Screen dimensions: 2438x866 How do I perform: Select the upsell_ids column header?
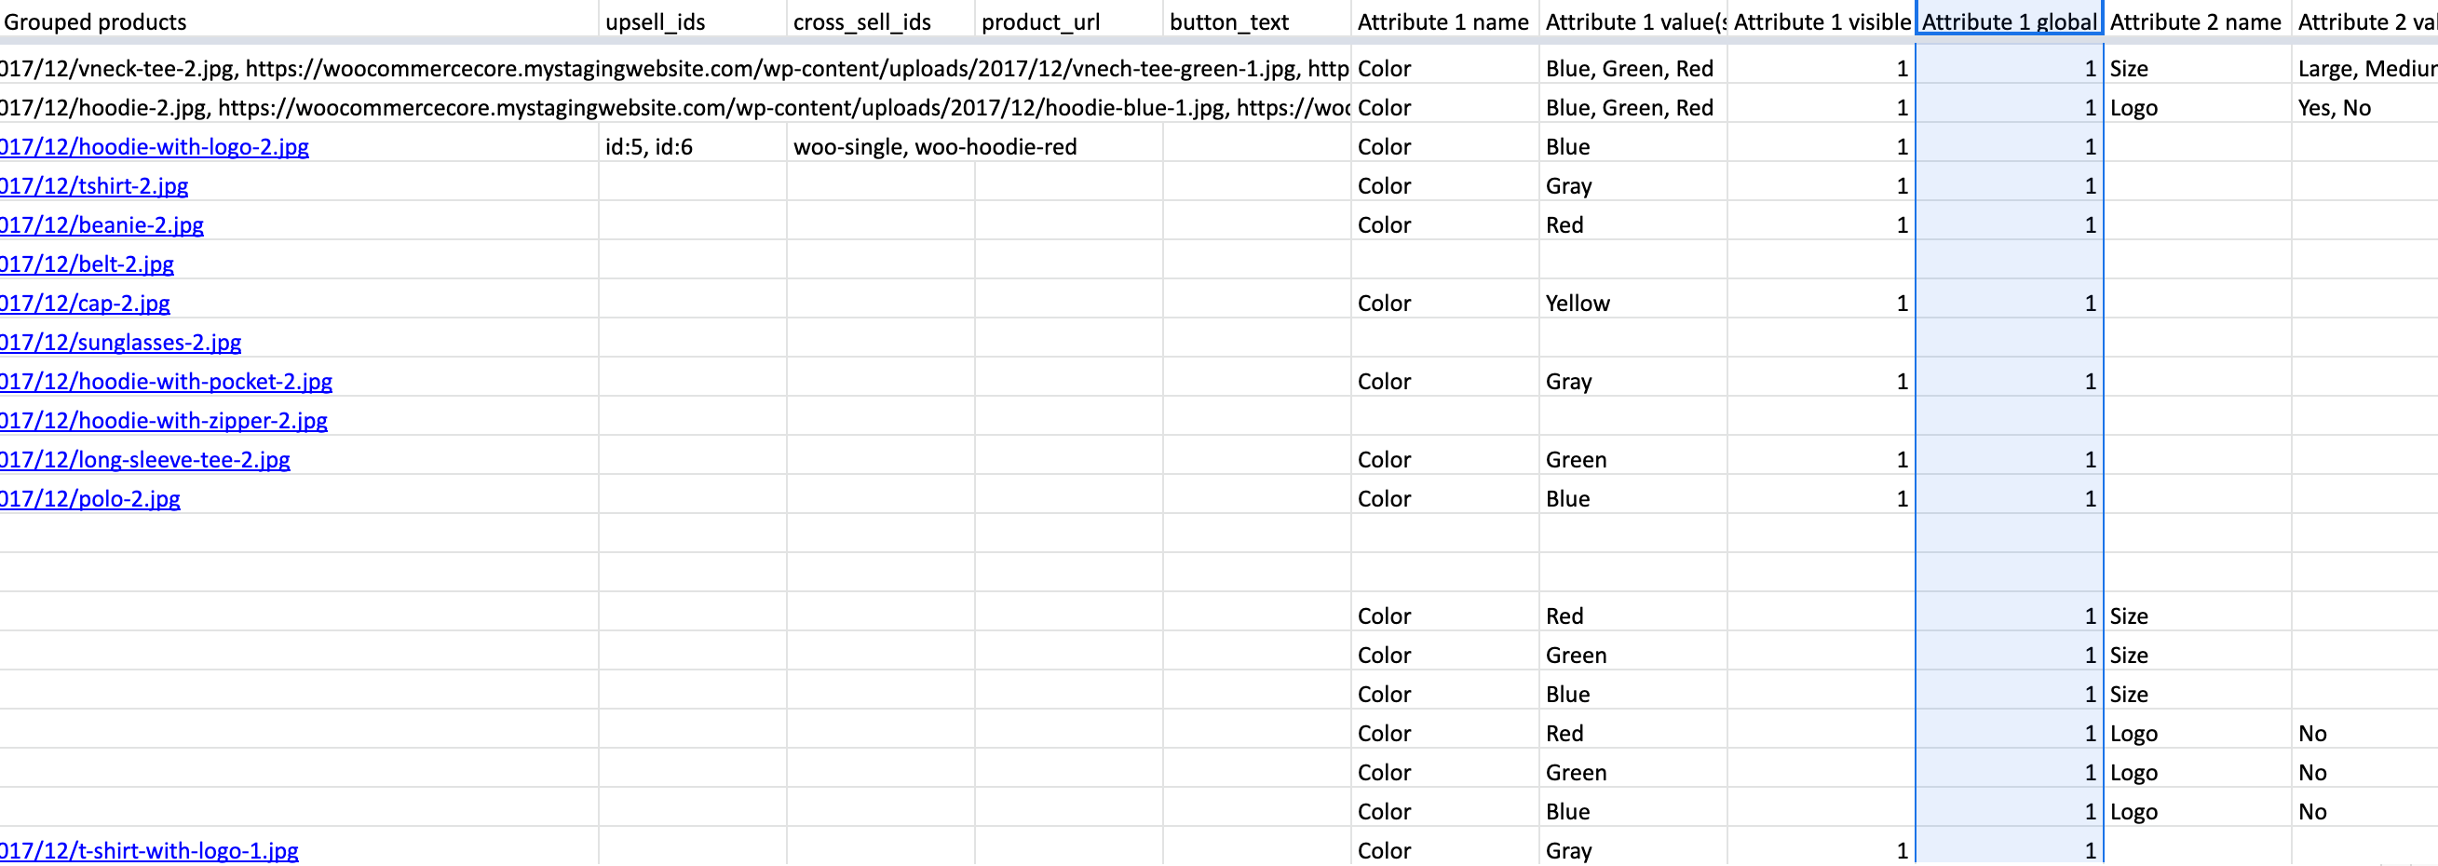[x=655, y=21]
